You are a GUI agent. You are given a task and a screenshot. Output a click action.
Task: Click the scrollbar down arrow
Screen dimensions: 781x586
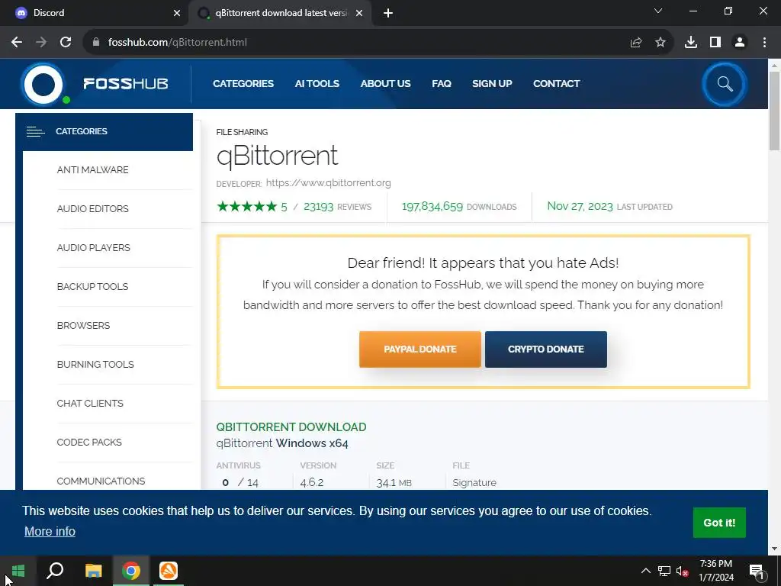(x=775, y=549)
